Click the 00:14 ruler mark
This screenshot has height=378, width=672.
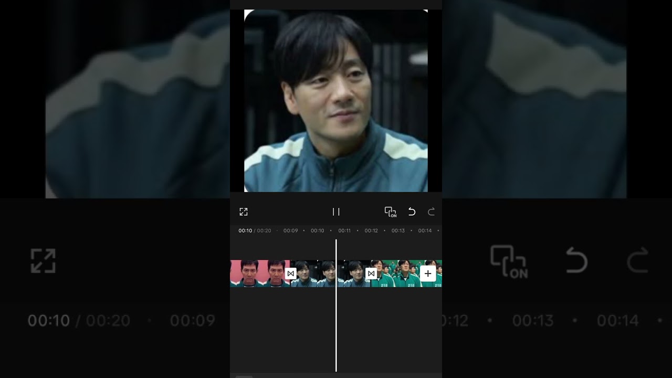pos(425,230)
